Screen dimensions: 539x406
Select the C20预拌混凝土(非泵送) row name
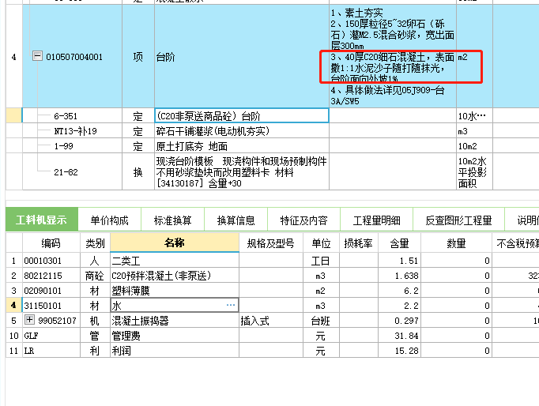pos(175,276)
